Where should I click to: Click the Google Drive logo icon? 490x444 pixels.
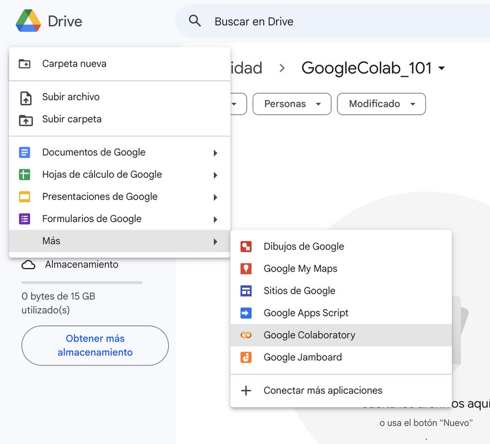click(x=28, y=21)
